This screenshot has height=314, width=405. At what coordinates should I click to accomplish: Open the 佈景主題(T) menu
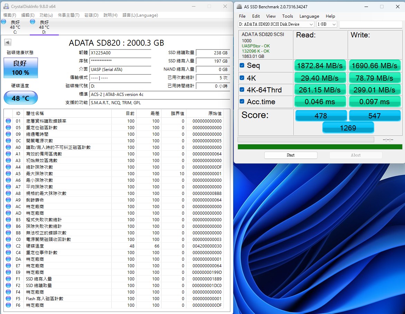[69, 15]
